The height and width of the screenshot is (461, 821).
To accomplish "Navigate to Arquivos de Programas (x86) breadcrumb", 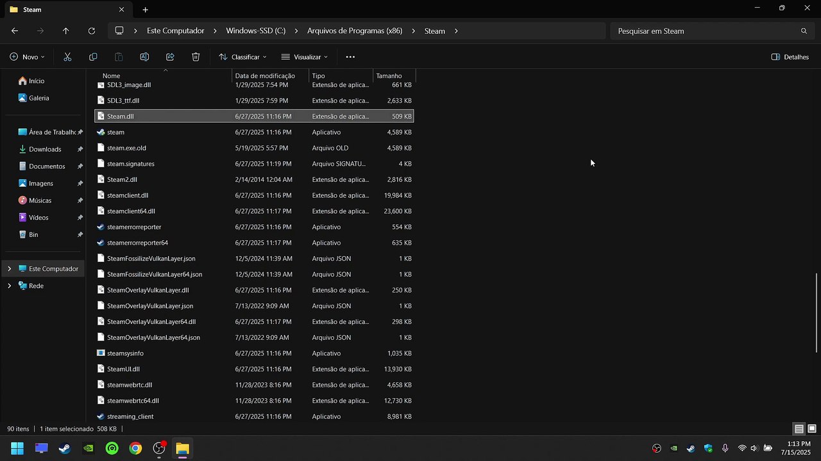I will tap(355, 31).
